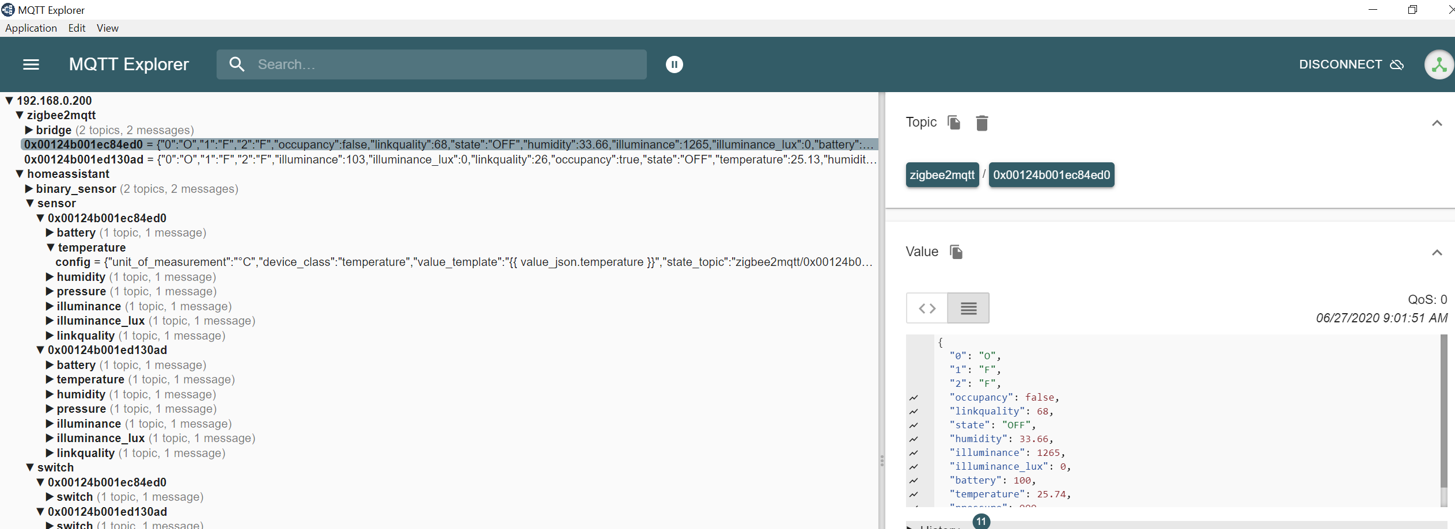1455x529 pixels.
Task: Select the highlighted 0x00124b001ec84ed0 topic row
Action: click(449, 144)
